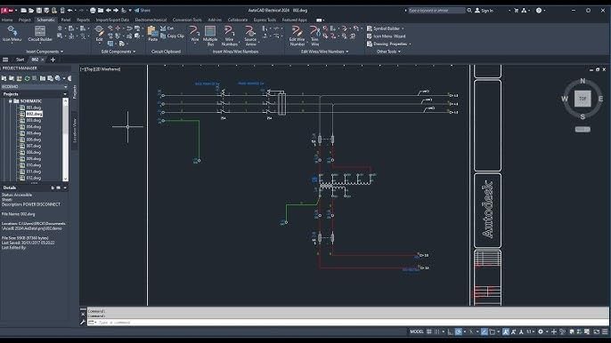Open the Autodesk App Store cart icon
This screenshot has width=611, height=343.
click(516, 11)
